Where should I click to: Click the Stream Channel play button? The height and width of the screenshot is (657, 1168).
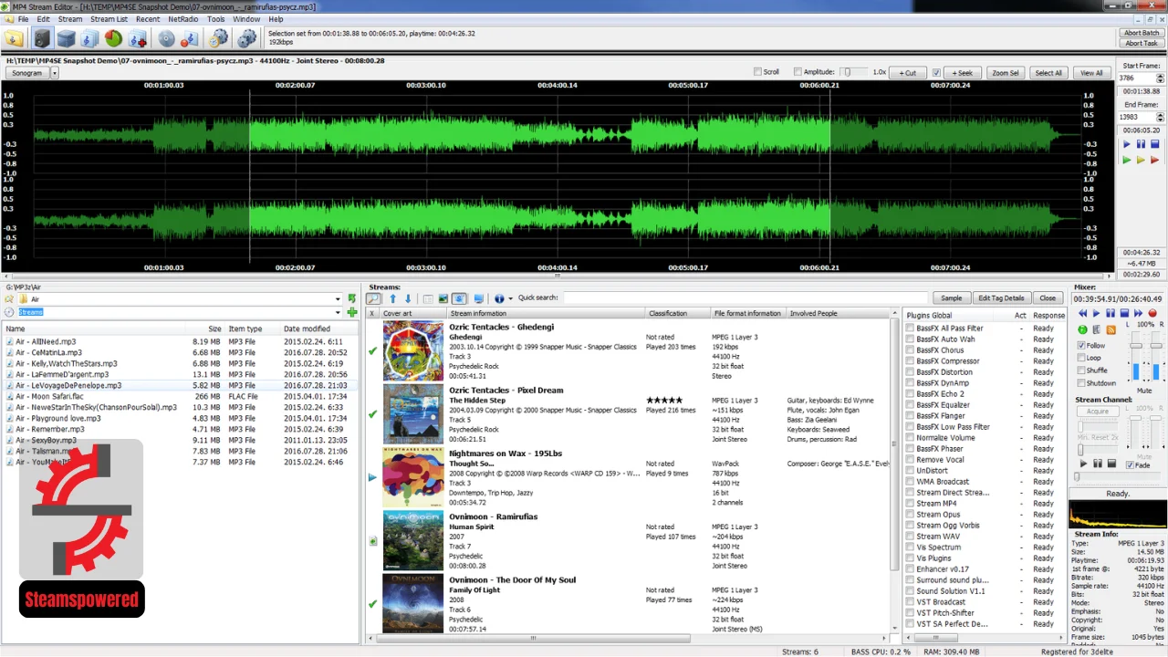pos(1083,464)
